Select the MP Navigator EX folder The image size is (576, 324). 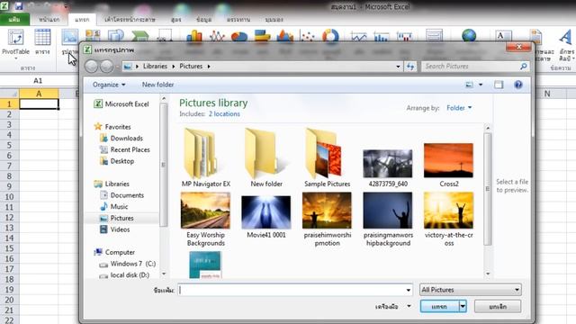click(206, 158)
